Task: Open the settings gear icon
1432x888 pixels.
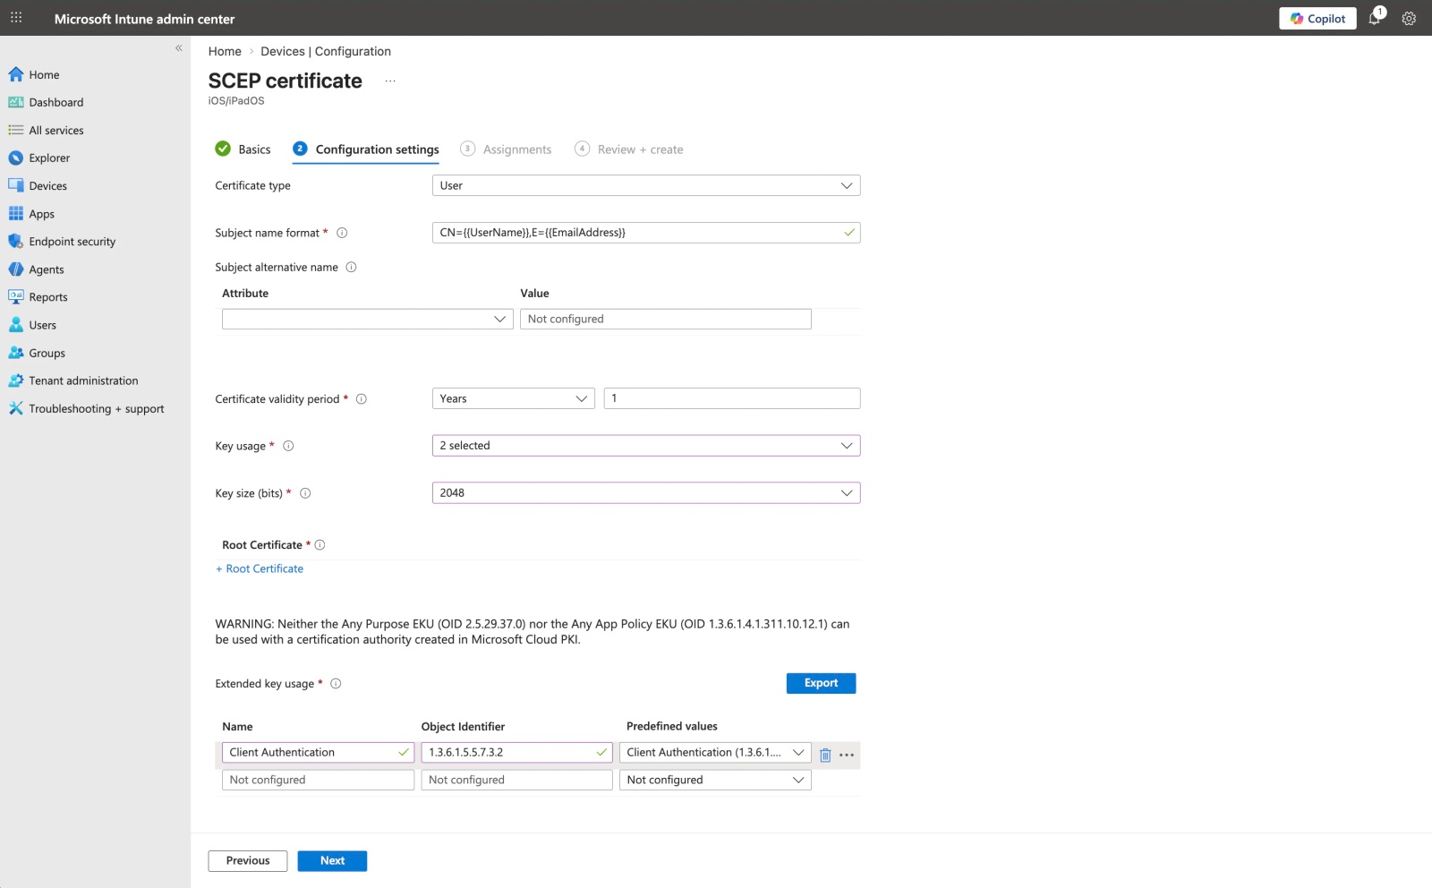Action: tap(1409, 19)
